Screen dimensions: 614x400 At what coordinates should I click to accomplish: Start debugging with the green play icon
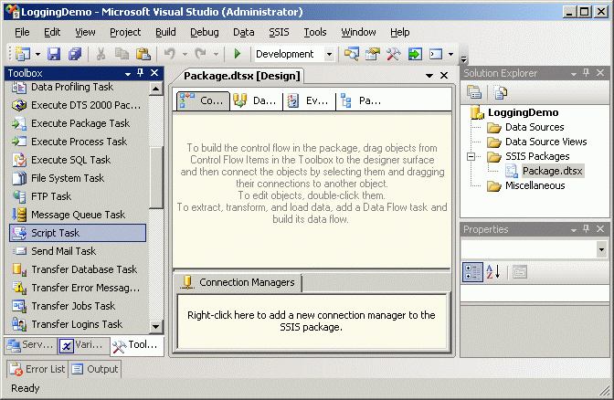pos(238,54)
